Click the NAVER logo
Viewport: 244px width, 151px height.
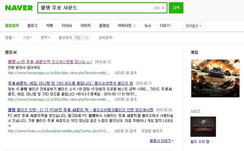coord(19,8)
